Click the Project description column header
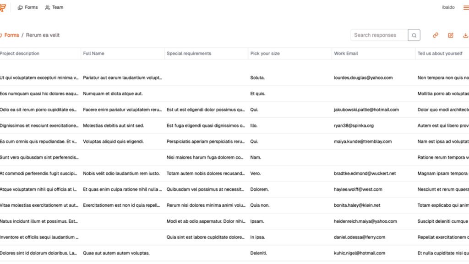The image size is (469, 264). (20, 54)
